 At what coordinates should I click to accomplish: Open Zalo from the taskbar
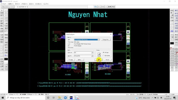[x=77, y=98]
